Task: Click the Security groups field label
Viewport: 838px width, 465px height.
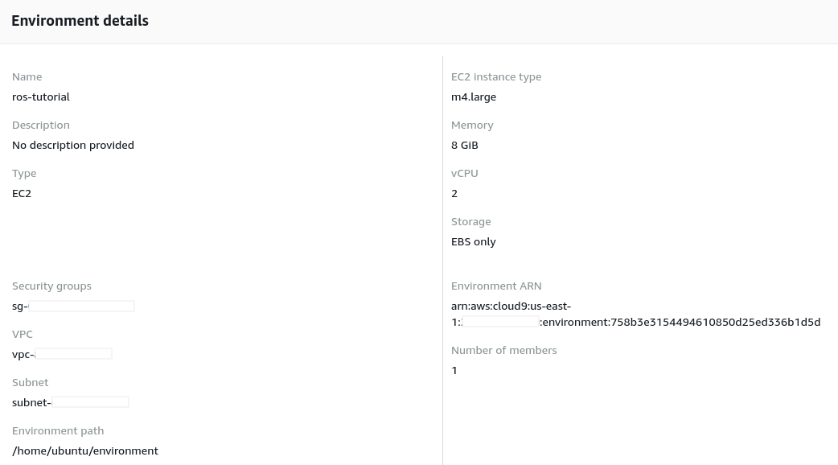Action: coord(51,286)
